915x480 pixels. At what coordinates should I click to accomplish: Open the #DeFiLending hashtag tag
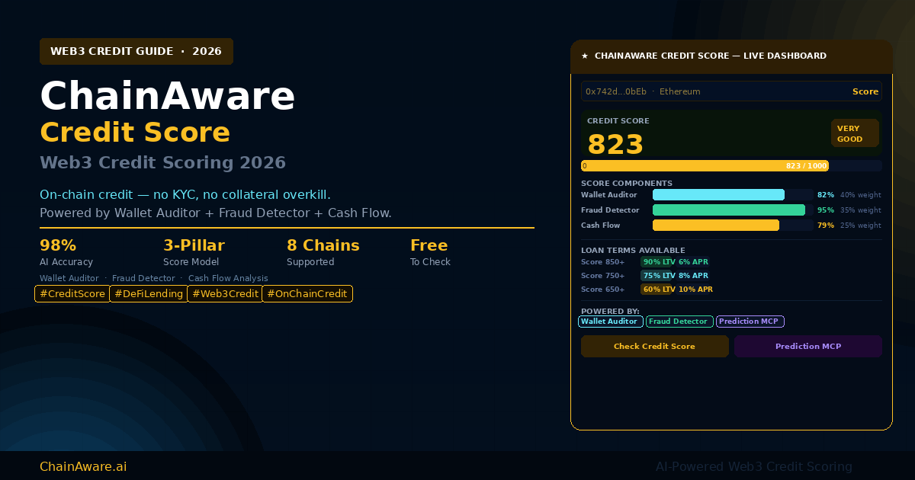pyautogui.click(x=149, y=294)
